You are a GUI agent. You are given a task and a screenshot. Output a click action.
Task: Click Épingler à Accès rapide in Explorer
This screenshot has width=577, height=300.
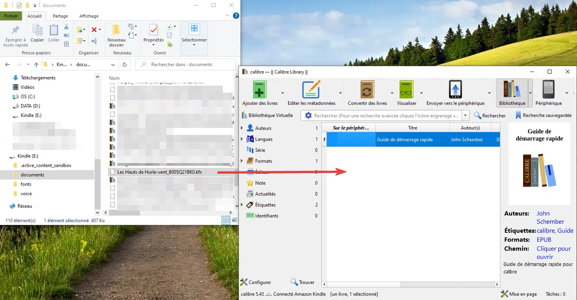[x=16, y=36]
